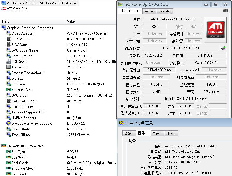Open the 声音 tab in DirectX tool

158,133
